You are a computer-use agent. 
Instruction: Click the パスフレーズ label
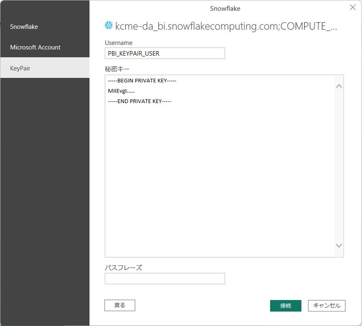point(123,268)
